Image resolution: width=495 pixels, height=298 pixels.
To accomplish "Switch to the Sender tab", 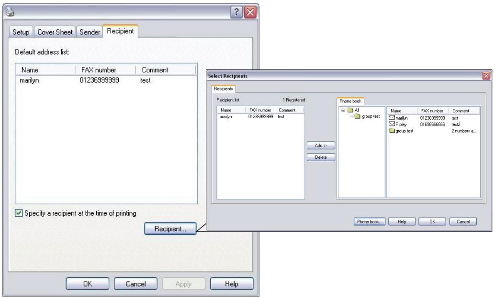I will pos(90,32).
